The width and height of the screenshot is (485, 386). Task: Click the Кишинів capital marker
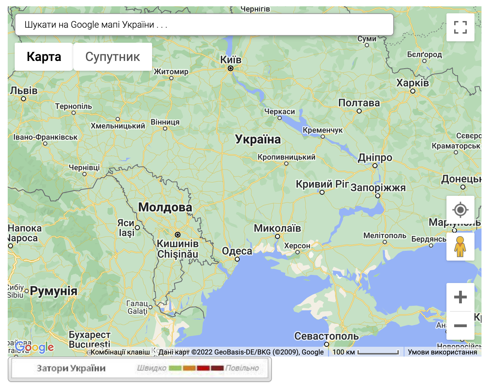tap(178, 234)
